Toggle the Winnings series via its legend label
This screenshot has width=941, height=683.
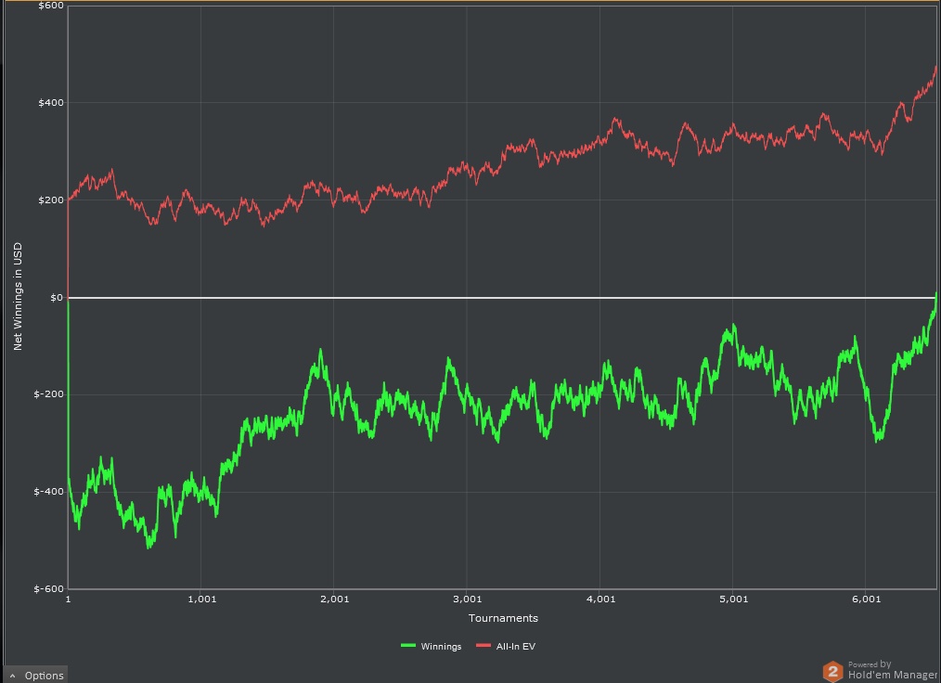pyautogui.click(x=441, y=647)
